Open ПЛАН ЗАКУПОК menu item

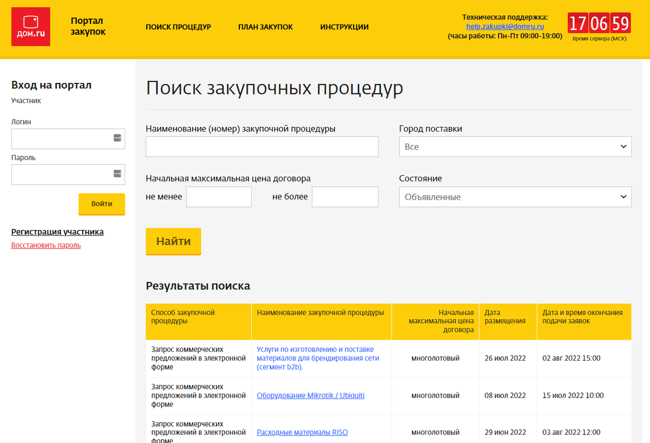[x=265, y=27]
